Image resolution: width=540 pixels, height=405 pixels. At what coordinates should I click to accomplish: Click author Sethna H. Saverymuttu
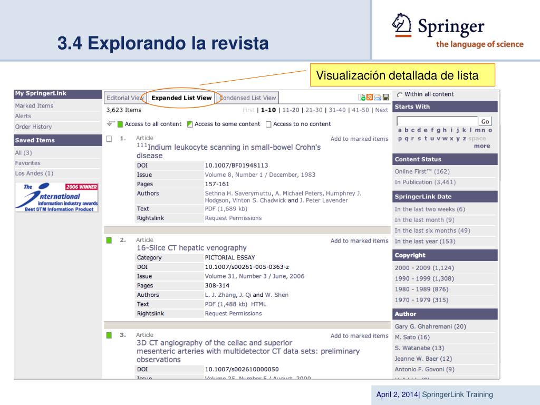click(238, 194)
